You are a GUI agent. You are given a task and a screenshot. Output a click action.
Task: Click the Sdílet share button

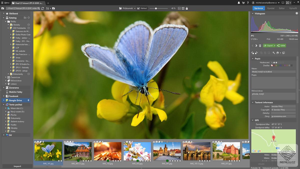tap(281, 46)
